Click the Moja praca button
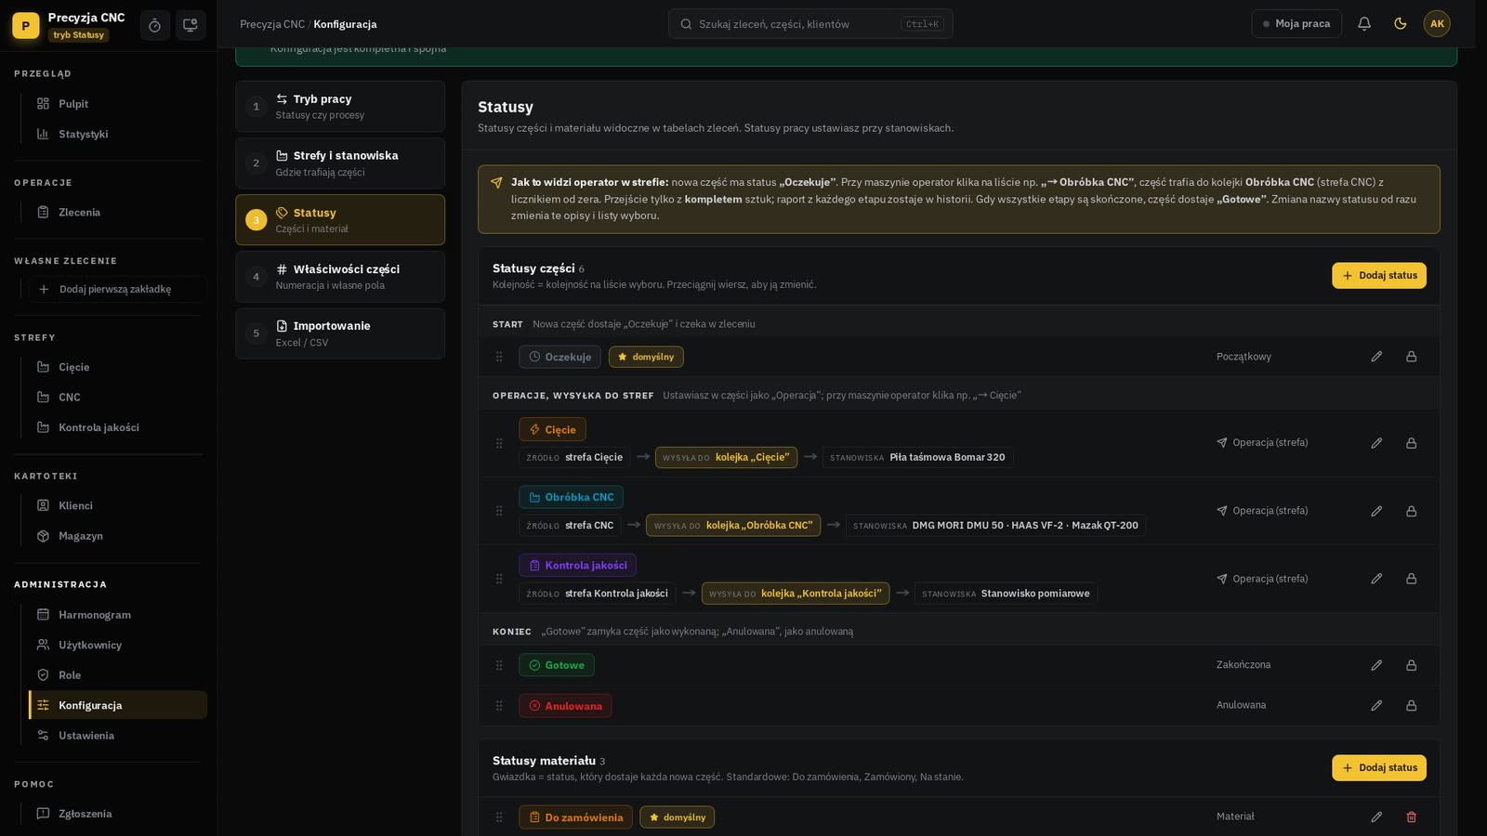The height and width of the screenshot is (836, 1487). 1296,24
